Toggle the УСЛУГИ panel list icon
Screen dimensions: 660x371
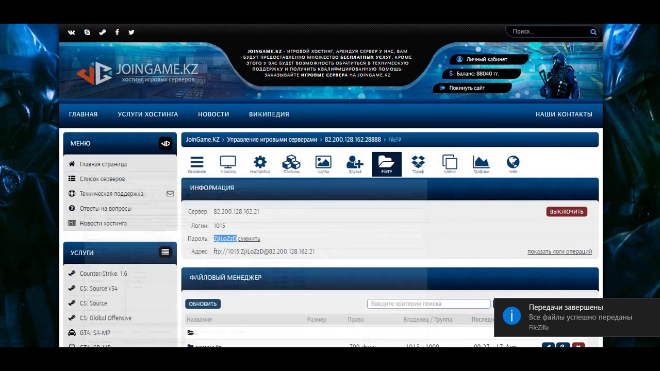166,252
